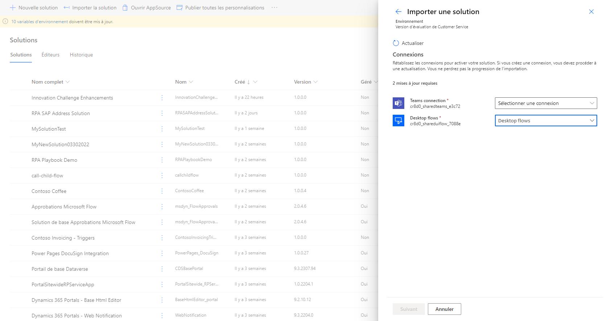Click the Actualiser label text
The width and height of the screenshot is (607, 321).
click(413, 43)
